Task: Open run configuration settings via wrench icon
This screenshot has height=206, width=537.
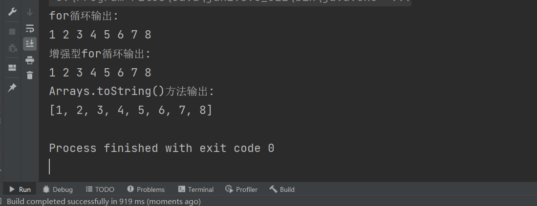Action: click(x=12, y=12)
